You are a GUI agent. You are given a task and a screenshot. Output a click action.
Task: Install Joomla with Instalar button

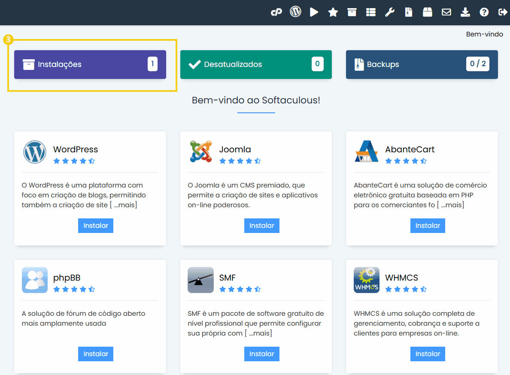262,226
